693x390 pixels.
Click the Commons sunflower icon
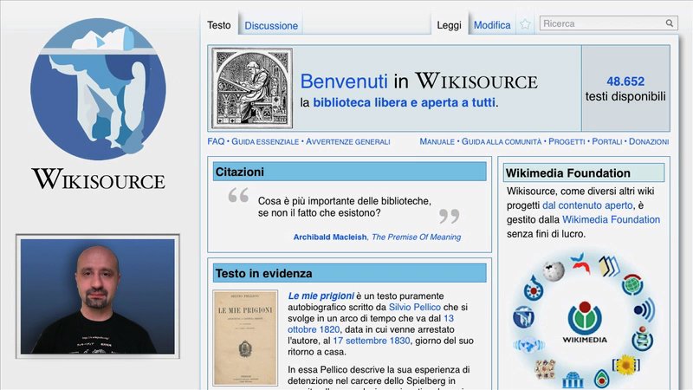click(625, 365)
